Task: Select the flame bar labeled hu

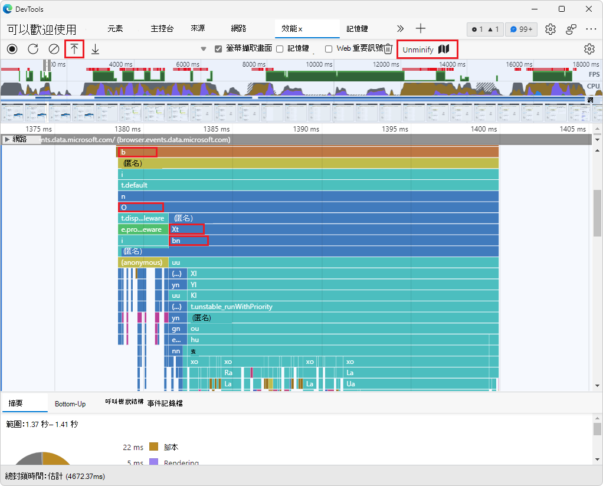Action: coord(343,340)
